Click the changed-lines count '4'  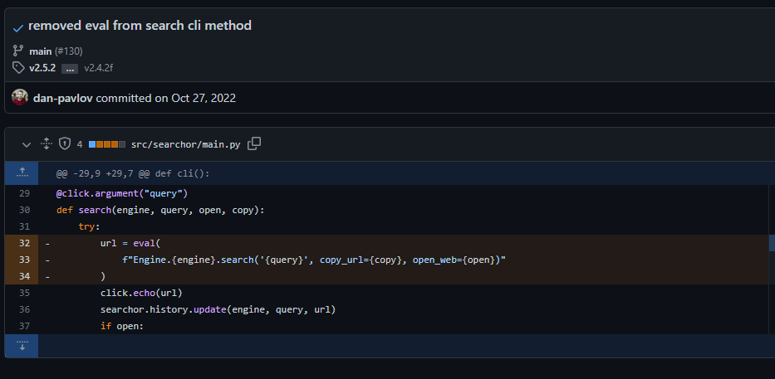pos(80,144)
